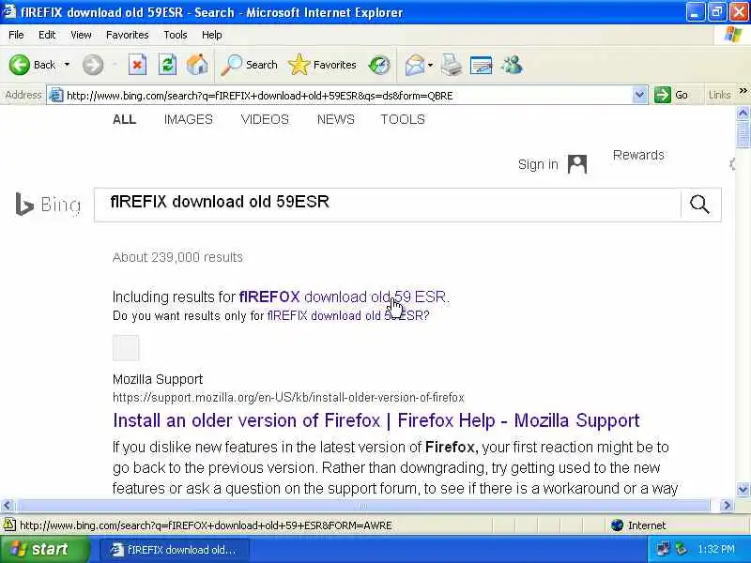Click the vertical scrollbar down arrow
The width and height of the screenshot is (751, 563).
coord(743,489)
